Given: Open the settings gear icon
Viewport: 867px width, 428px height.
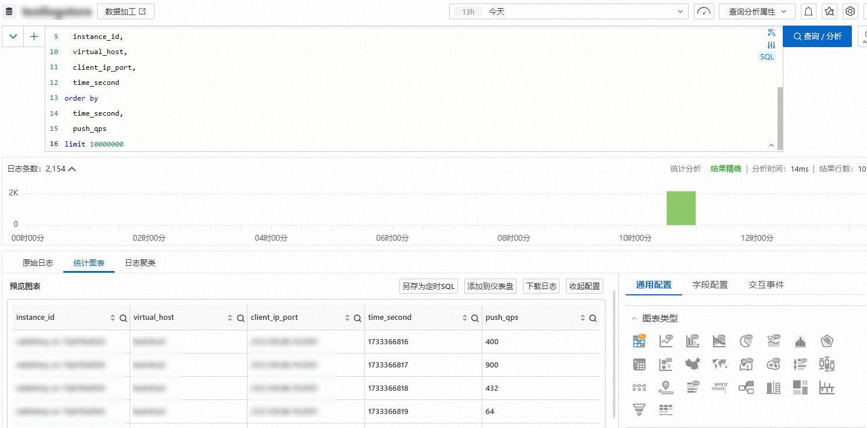Looking at the screenshot, I should pos(850,12).
